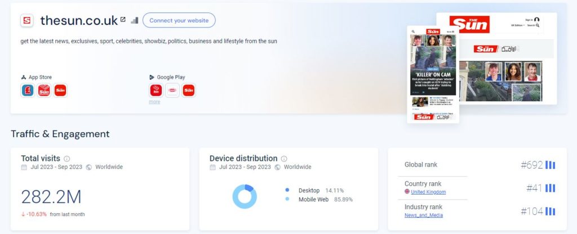Click the United Kingdom flag icon

407,191
